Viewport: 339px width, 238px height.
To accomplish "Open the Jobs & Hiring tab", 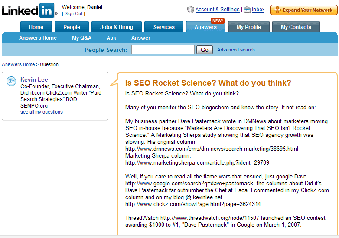I will (x=117, y=27).
